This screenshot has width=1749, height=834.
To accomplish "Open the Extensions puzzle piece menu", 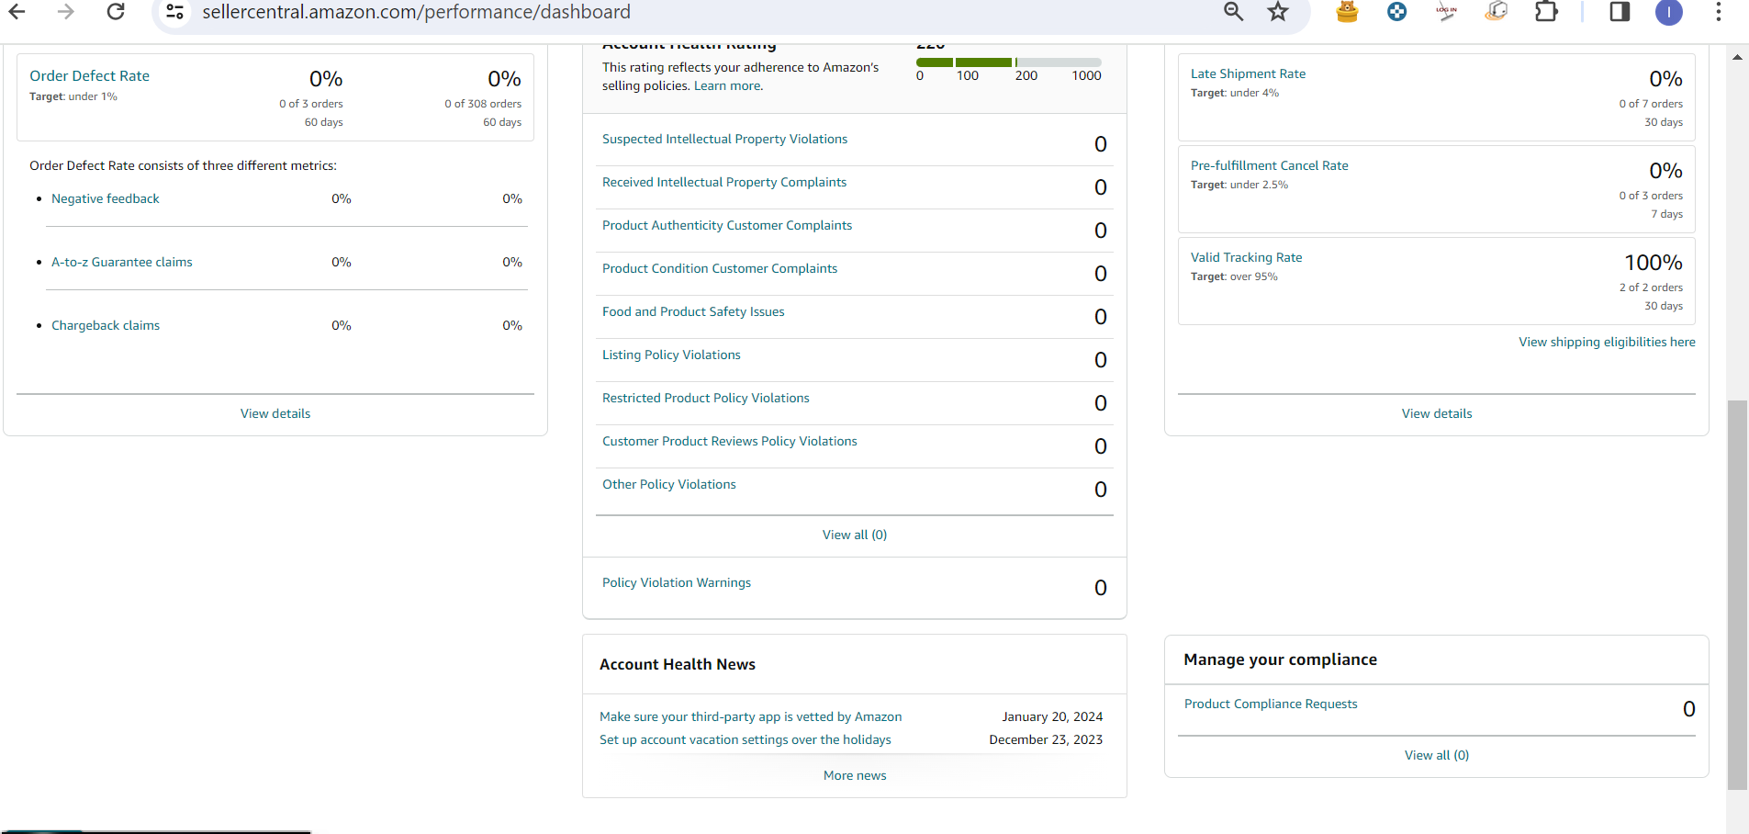I will pos(1546,12).
